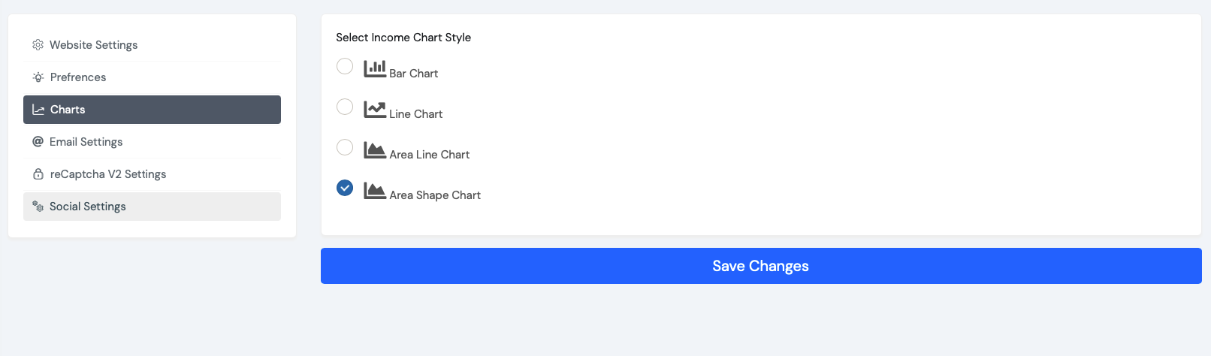1211x356 pixels.
Task: Select the Bar Chart radio button
Action: click(x=345, y=66)
